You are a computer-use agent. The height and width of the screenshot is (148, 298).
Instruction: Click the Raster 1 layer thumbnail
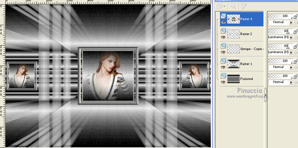pyautogui.click(x=233, y=64)
